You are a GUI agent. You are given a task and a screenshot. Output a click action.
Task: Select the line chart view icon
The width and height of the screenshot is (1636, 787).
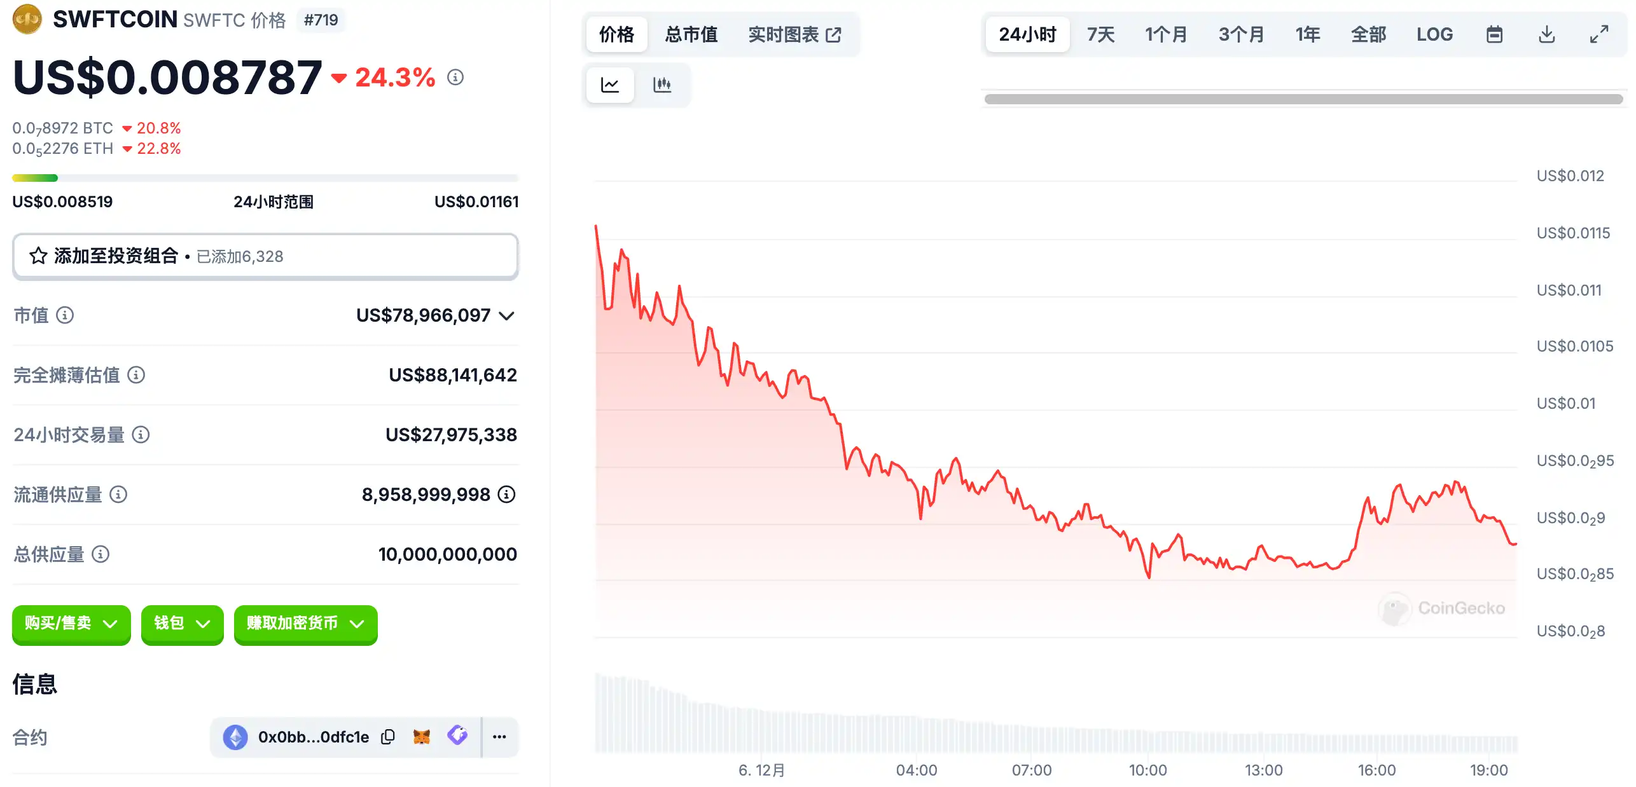click(x=609, y=85)
